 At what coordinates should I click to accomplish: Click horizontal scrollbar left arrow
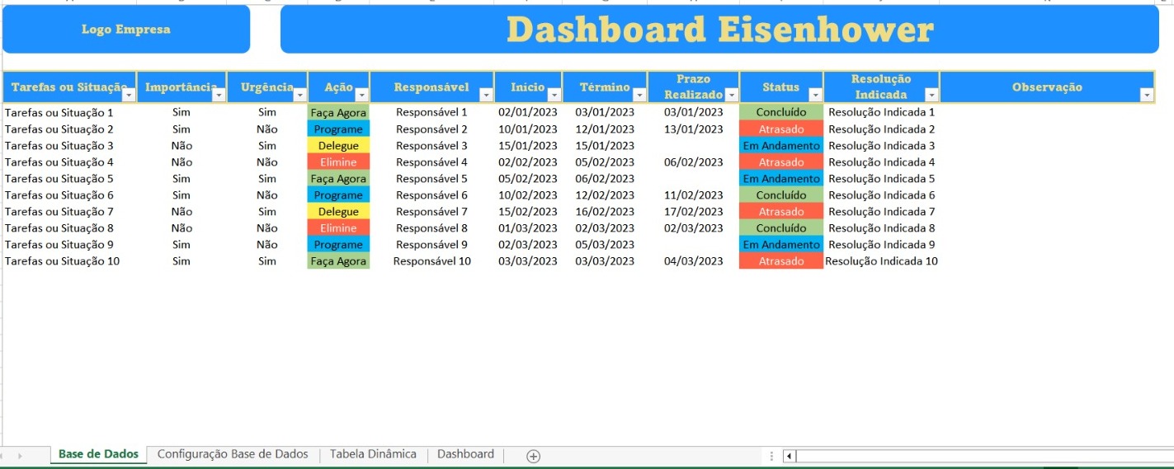(789, 456)
